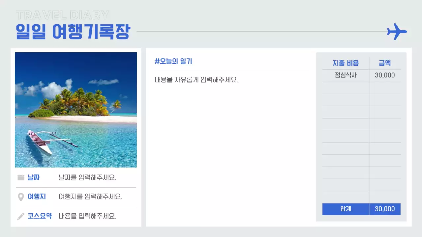Click the 점심식사 expense entry

pyautogui.click(x=345, y=75)
